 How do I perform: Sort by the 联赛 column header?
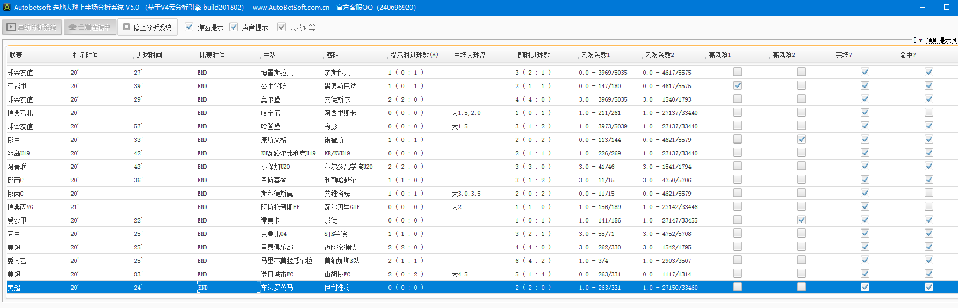(x=16, y=55)
